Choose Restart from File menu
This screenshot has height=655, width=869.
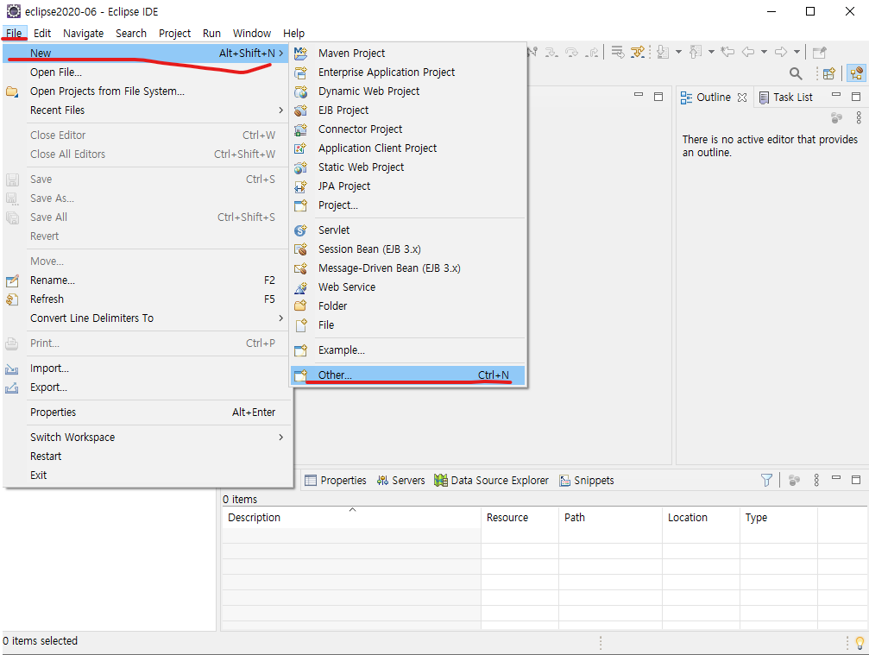[147, 456]
